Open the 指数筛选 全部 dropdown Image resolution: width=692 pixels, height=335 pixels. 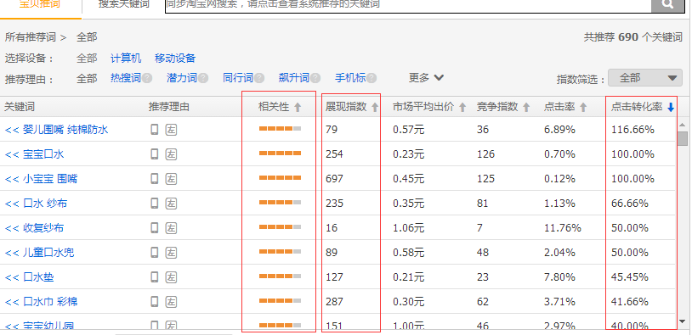coord(644,78)
